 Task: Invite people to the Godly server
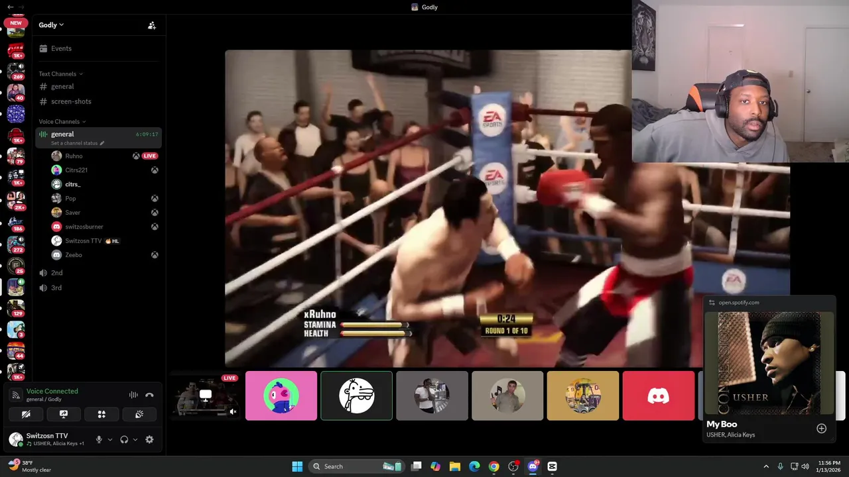152,25
